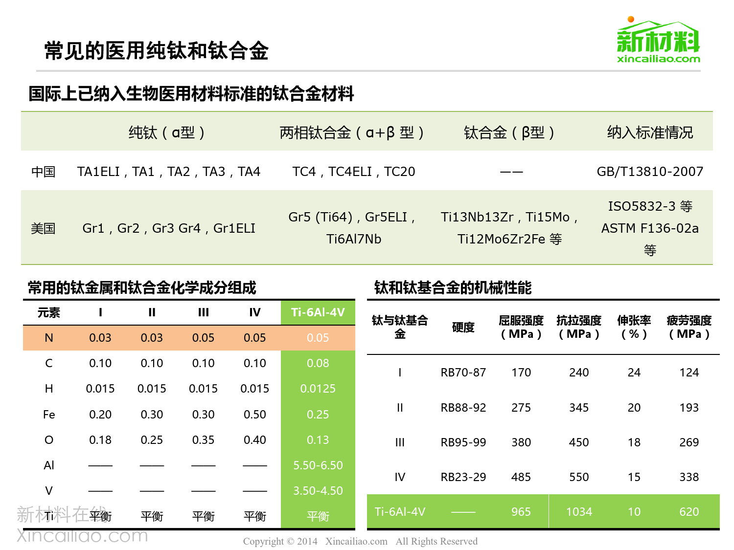
Task: Click the fatigue strength value 620
Action: coord(689,512)
